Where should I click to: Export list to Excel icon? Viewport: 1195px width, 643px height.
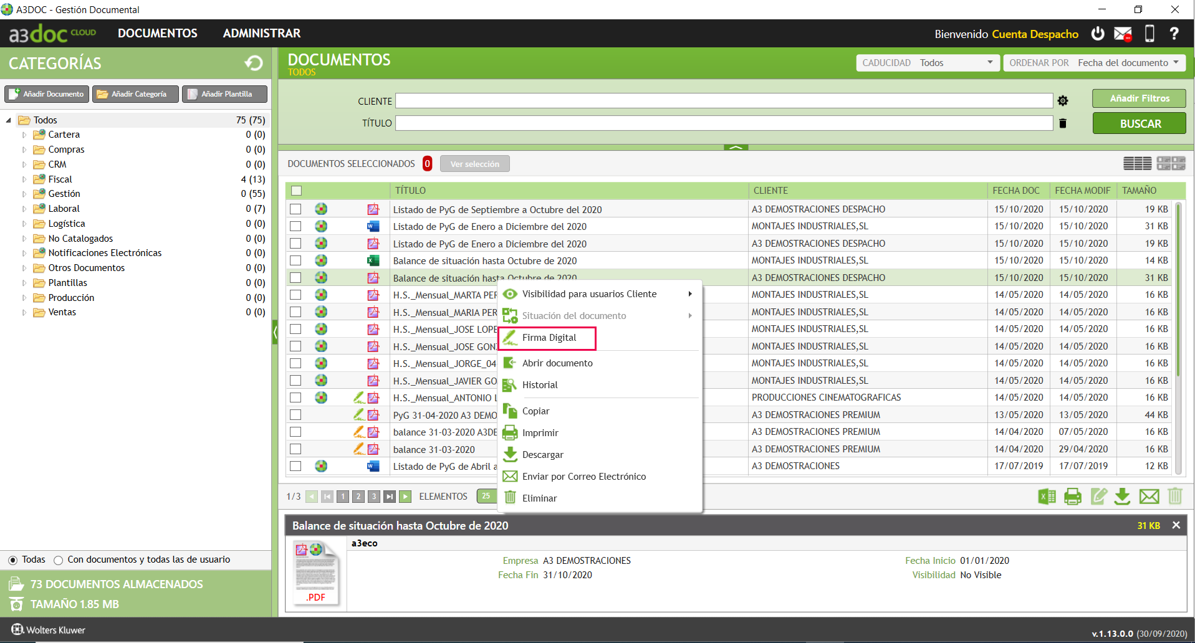(1047, 497)
